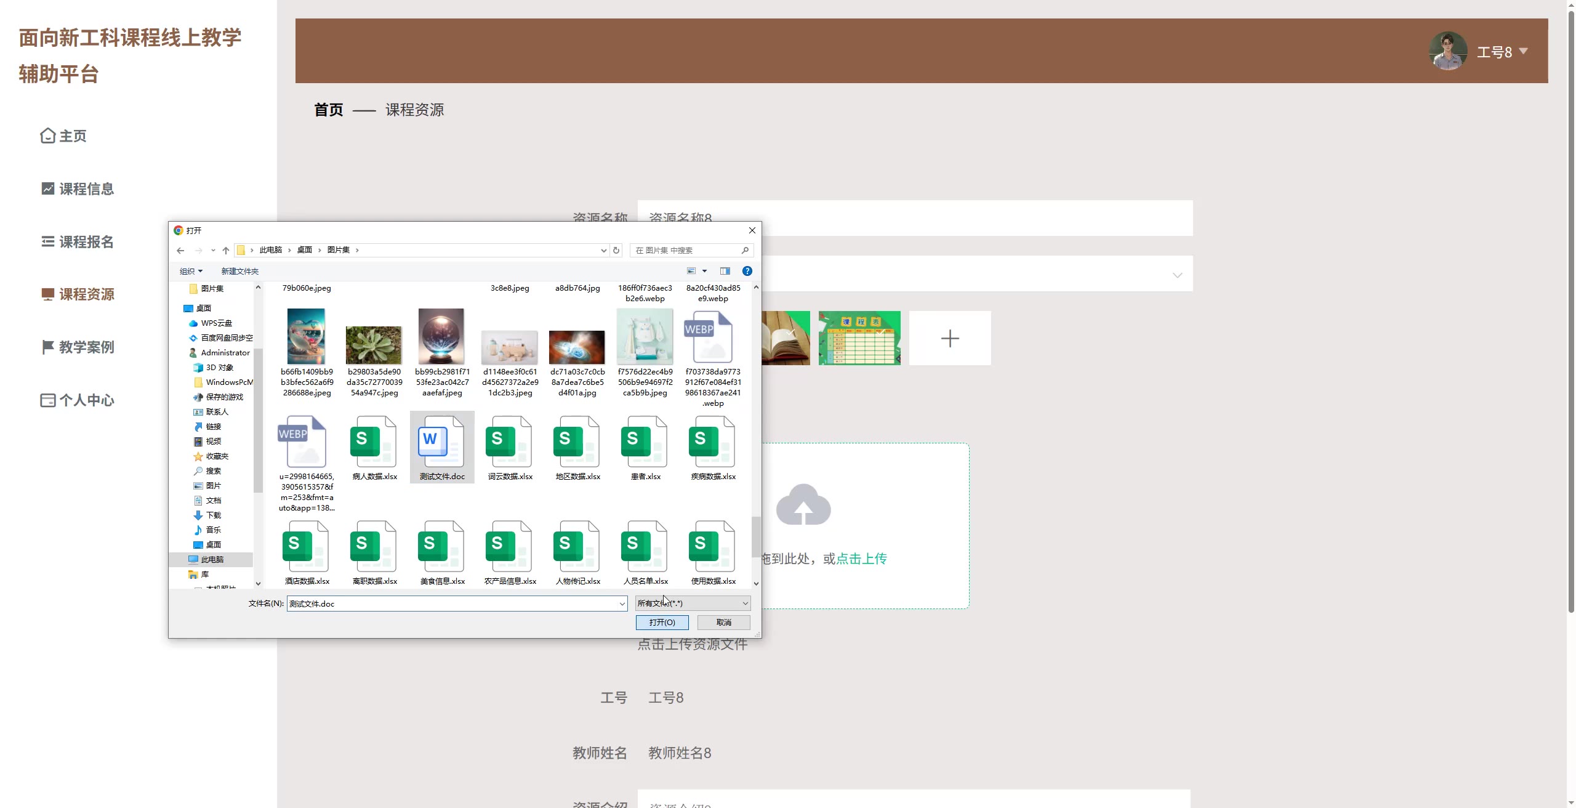This screenshot has width=1576, height=808.
Task: Select the timetable image thumbnail
Action: point(859,338)
